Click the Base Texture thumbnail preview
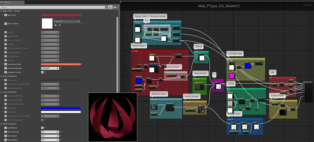 point(47,24)
